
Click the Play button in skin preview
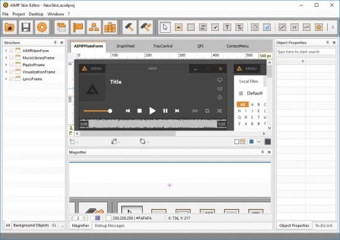(x=152, y=111)
